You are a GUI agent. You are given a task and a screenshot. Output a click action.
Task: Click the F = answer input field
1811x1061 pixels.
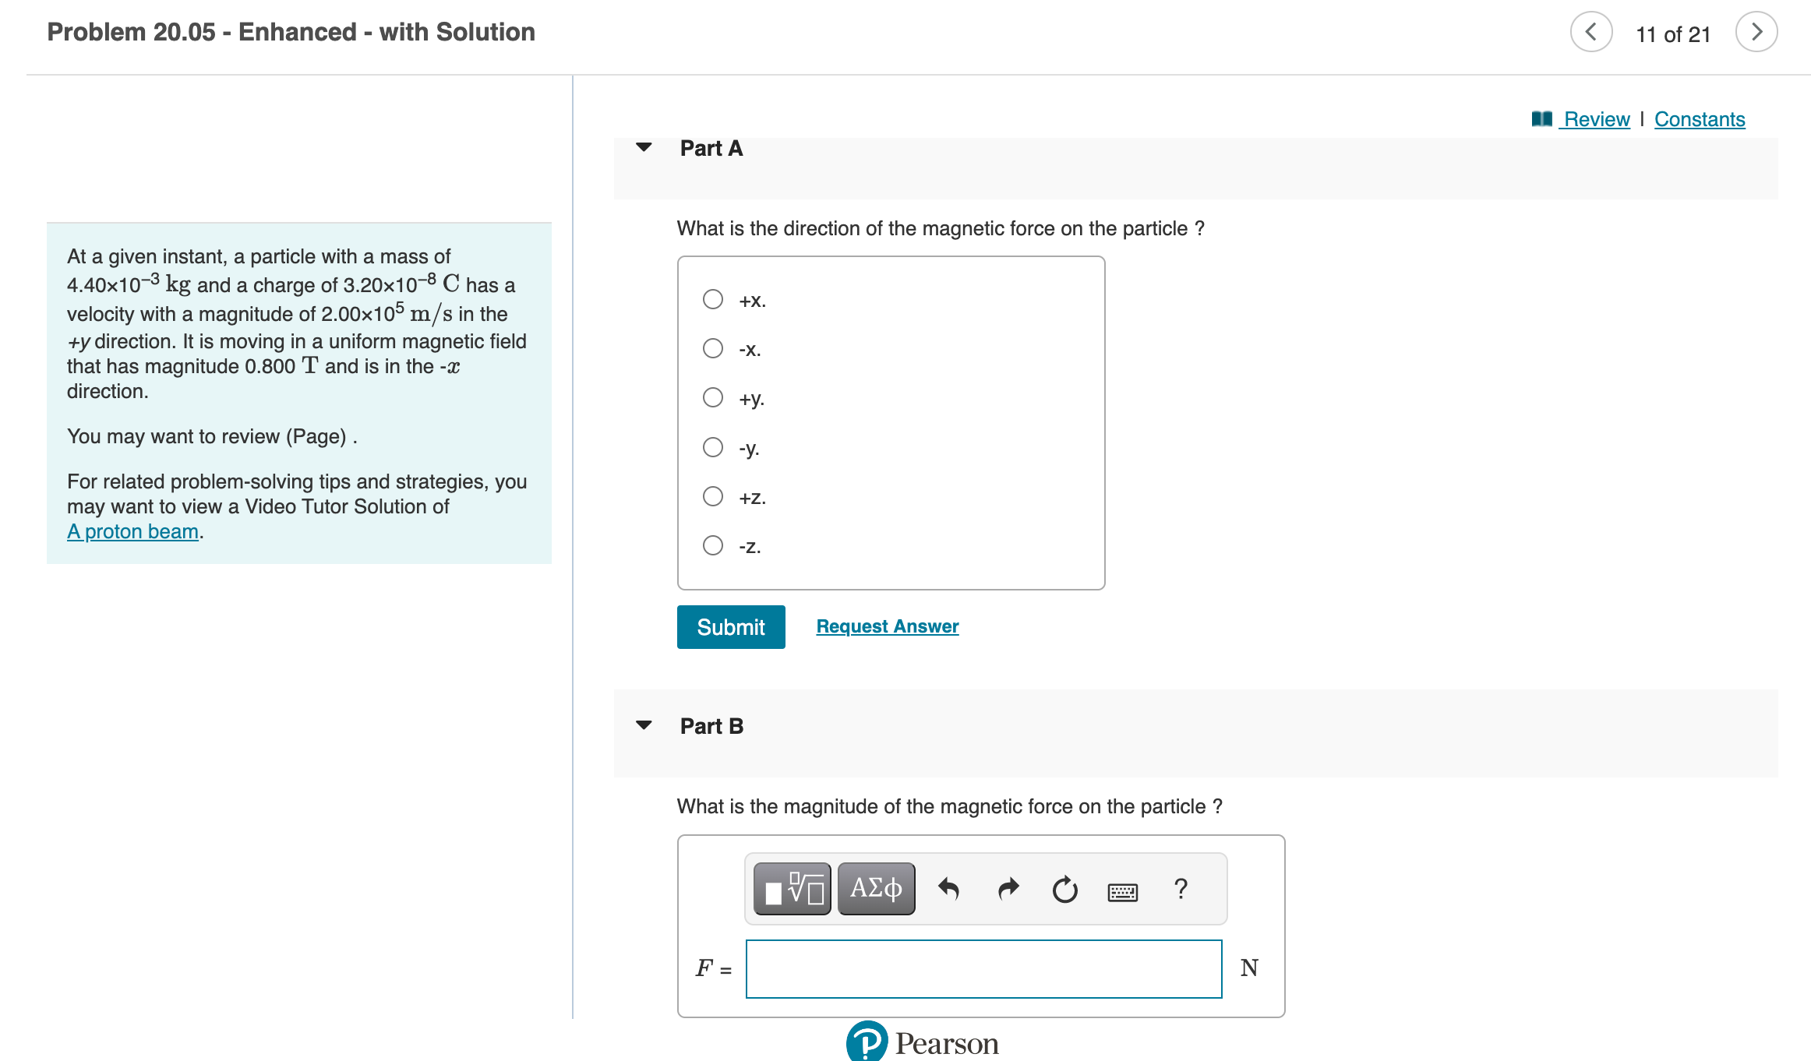983,968
